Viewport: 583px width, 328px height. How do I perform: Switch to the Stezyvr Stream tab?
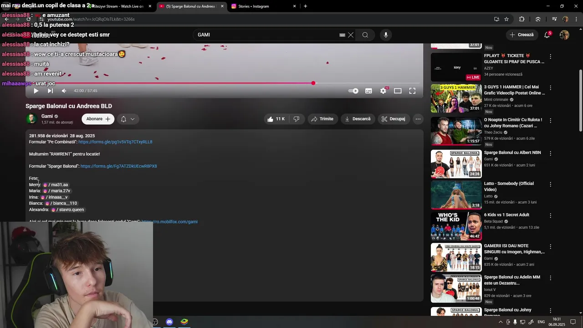(119, 6)
